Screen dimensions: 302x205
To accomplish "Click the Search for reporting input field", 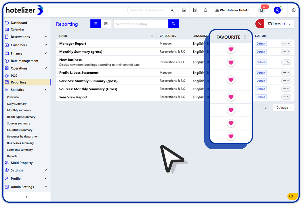I will pos(141,24).
